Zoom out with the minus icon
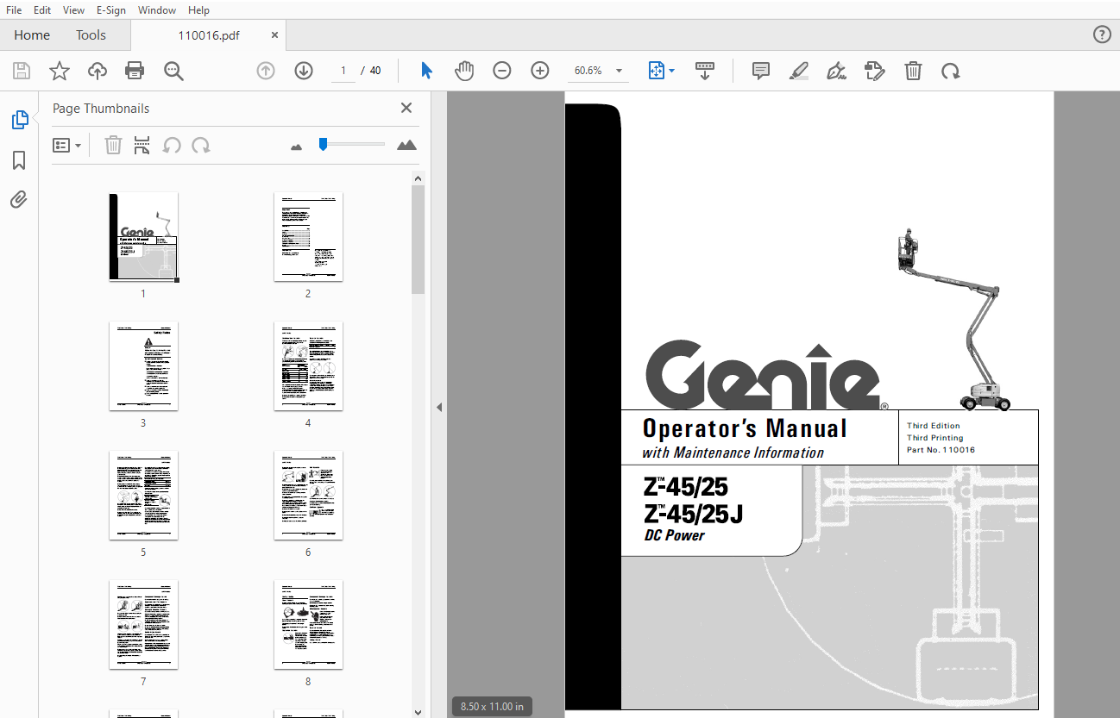The height and width of the screenshot is (718, 1120). tap(502, 71)
